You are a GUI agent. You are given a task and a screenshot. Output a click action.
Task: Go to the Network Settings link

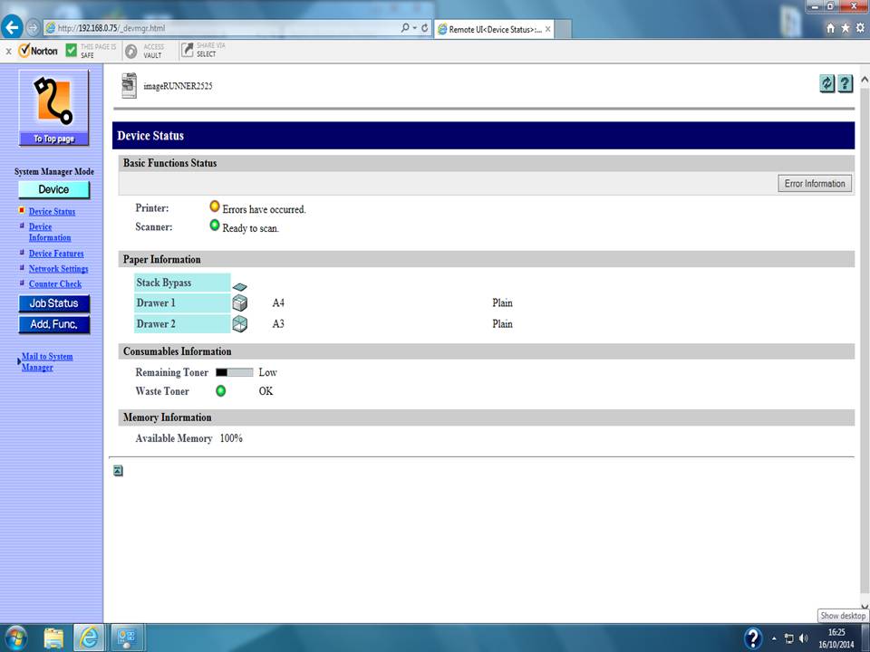pyautogui.click(x=58, y=269)
